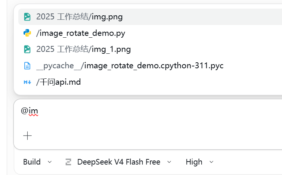The width and height of the screenshot is (282, 175).
Task: Click the image file icon beside img.png
Action: [x=27, y=17]
